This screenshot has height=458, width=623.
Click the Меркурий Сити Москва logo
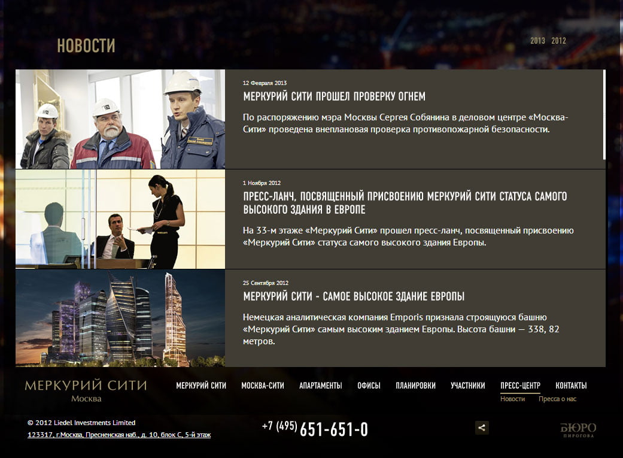[86, 390]
